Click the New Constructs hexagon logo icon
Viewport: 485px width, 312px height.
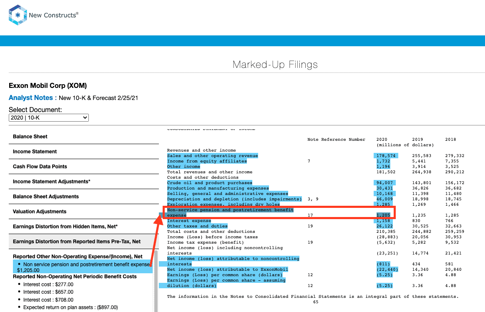tap(18, 15)
